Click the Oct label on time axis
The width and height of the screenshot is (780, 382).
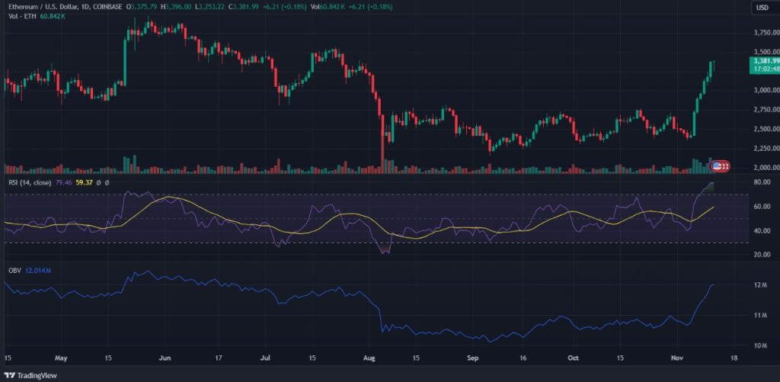click(x=573, y=358)
